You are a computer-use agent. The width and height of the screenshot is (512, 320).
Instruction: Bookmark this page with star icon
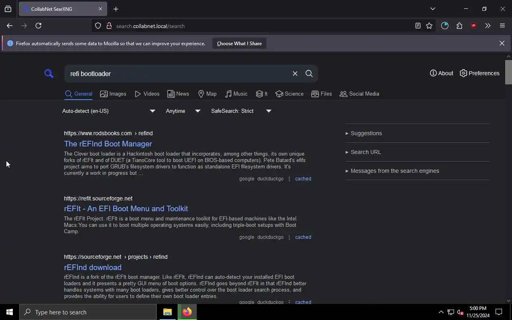point(429,26)
